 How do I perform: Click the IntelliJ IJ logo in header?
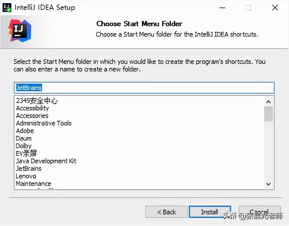click(20, 30)
